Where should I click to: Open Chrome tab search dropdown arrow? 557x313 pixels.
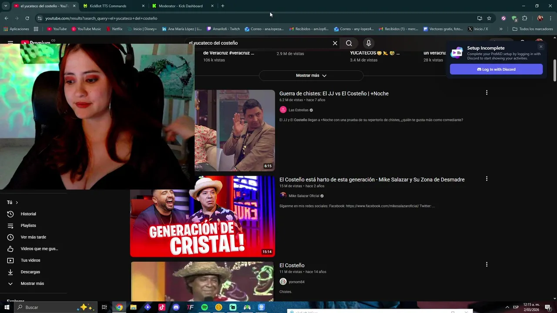click(x=6, y=6)
